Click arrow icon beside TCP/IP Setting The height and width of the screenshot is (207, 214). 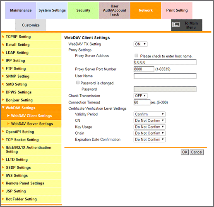tap(3, 37)
